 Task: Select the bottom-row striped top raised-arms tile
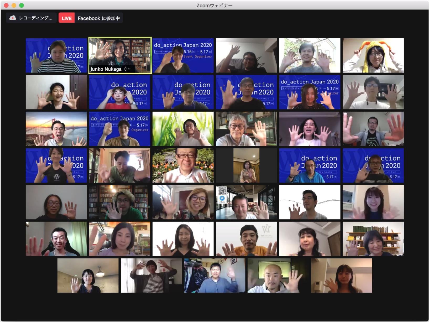click(151, 276)
